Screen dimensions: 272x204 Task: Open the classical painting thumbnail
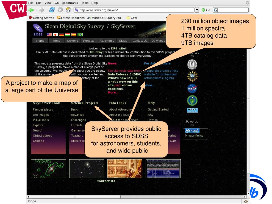(x=125, y=169)
